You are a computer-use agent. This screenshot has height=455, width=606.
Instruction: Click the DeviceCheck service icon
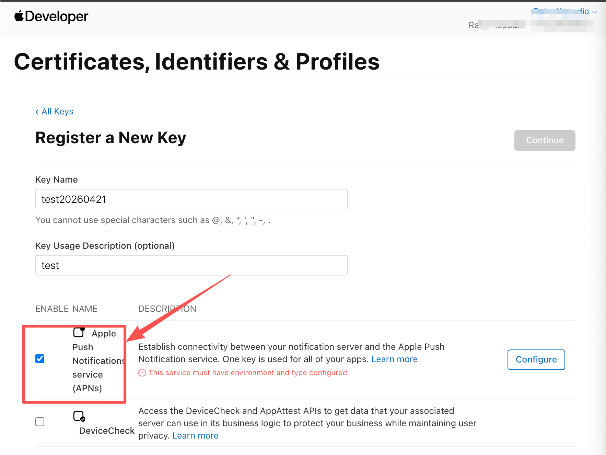(79, 416)
